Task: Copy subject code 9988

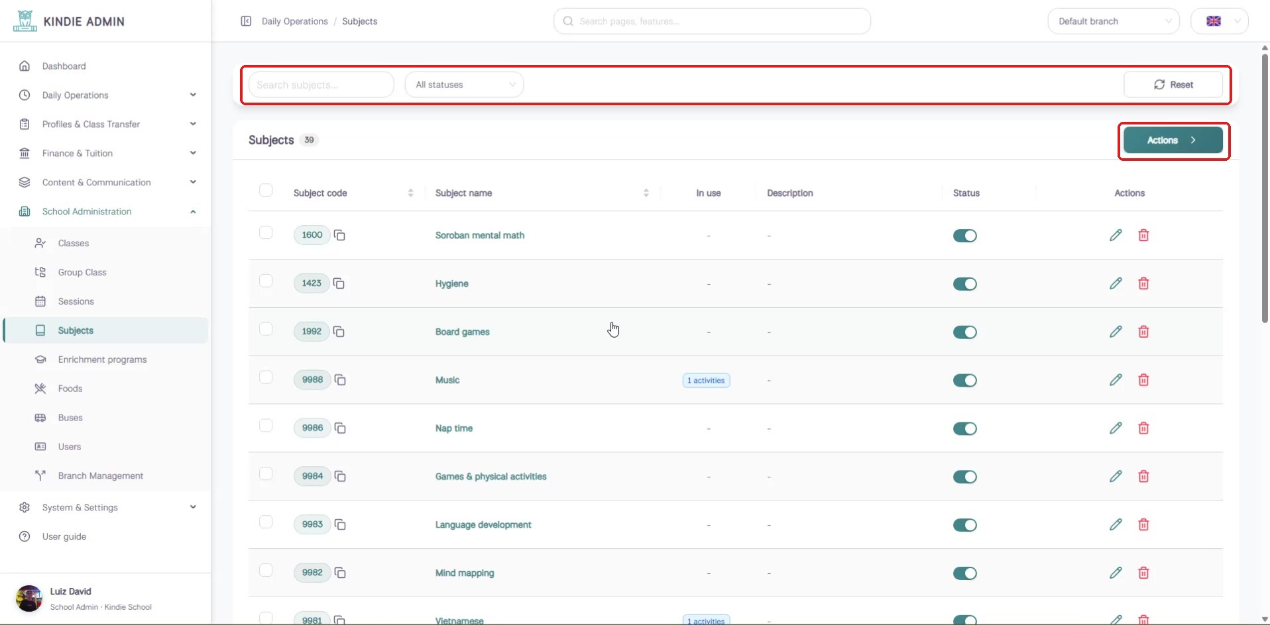Action: (x=340, y=380)
